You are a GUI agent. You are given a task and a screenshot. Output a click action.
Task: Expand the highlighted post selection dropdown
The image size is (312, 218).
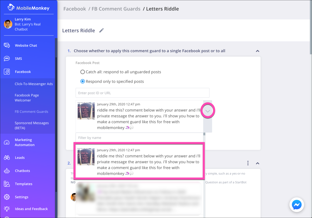(207, 110)
